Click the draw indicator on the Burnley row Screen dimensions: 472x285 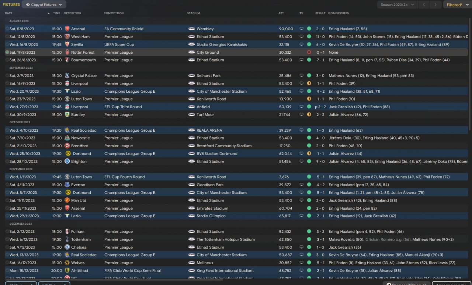[x=309, y=115]
